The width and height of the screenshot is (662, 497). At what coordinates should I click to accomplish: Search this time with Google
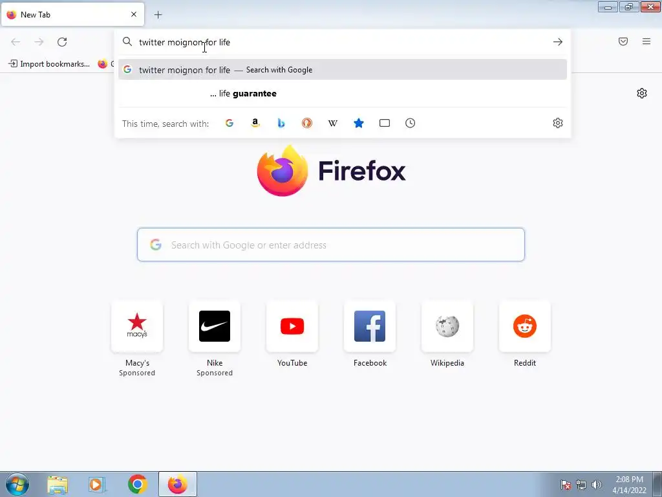(230, 123)
